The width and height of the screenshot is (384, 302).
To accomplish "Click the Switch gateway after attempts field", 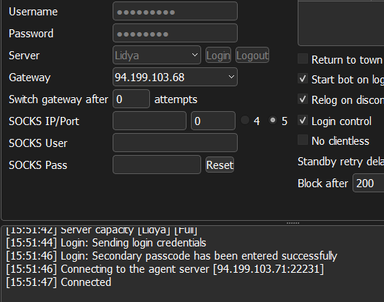I will pos(131,99).
